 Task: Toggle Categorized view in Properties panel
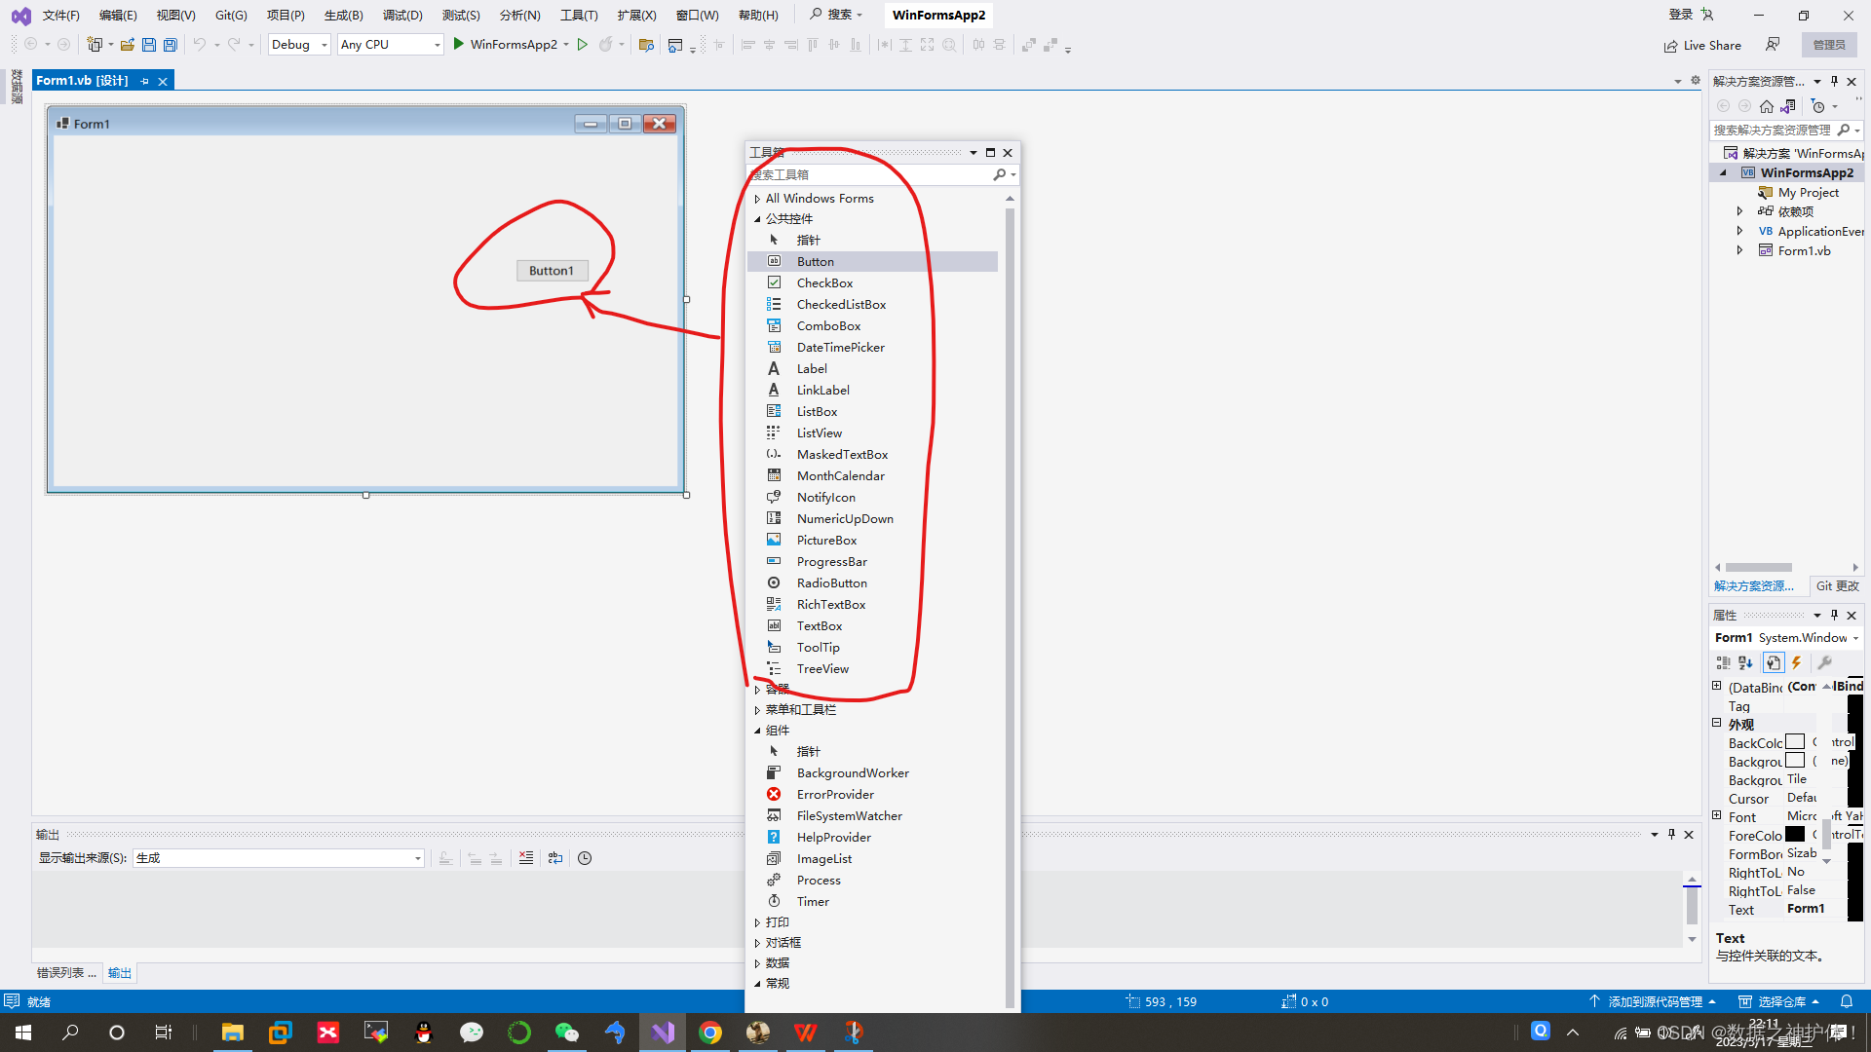pyautogui.click(x=1723, y=662)
